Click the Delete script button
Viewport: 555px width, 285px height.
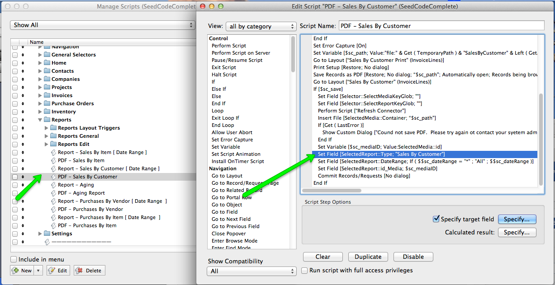(x=89, y=271)
